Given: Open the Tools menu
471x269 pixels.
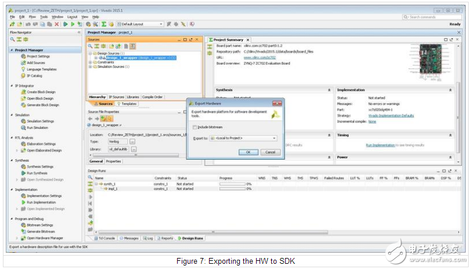Looking at the screenshot, I should pos(44,17).
